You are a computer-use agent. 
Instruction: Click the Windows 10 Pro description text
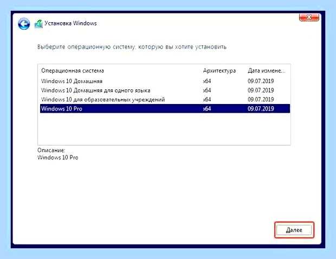click(x=58, y=158)
